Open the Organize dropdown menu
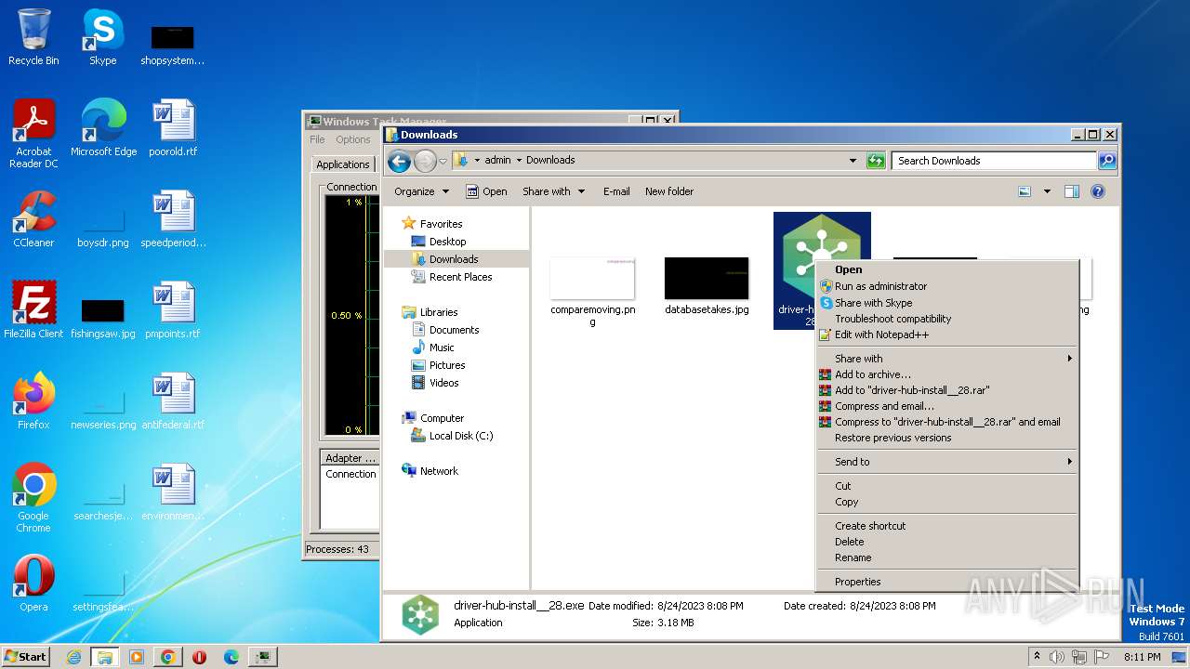 (x=421, y=191)
